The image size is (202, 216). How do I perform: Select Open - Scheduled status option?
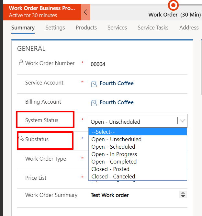point(113,147)
